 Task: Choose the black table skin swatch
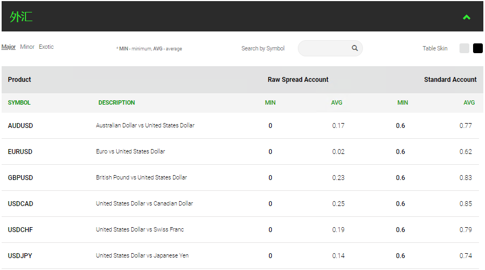478,48
